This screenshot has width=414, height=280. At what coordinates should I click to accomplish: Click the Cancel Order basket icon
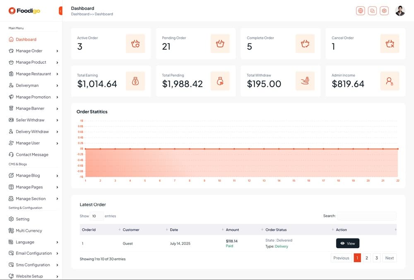pos(390,43)
